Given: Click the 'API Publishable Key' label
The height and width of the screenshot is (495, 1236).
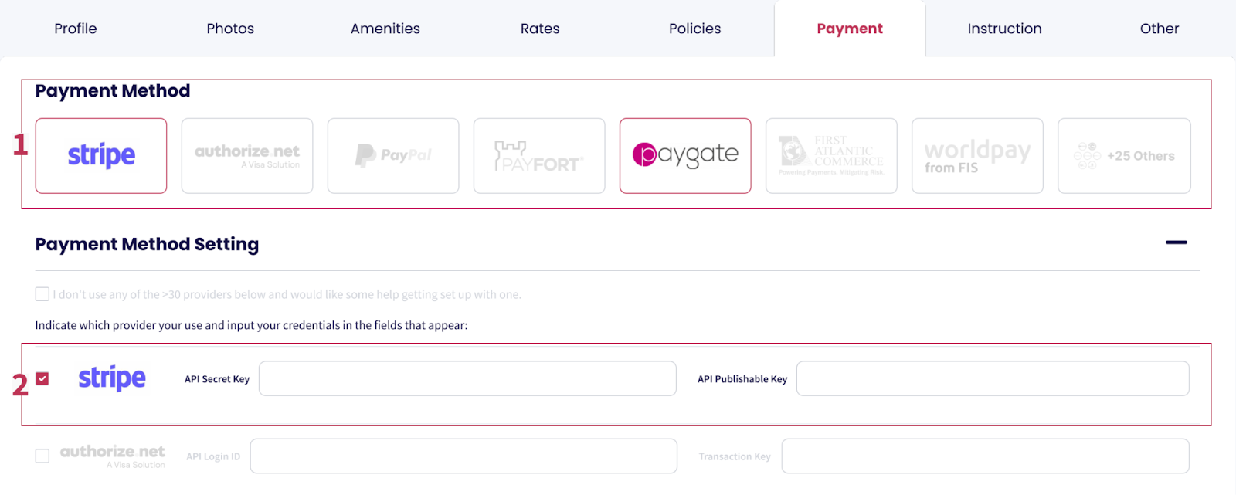Looking at the screenshot, I should 742,379.
